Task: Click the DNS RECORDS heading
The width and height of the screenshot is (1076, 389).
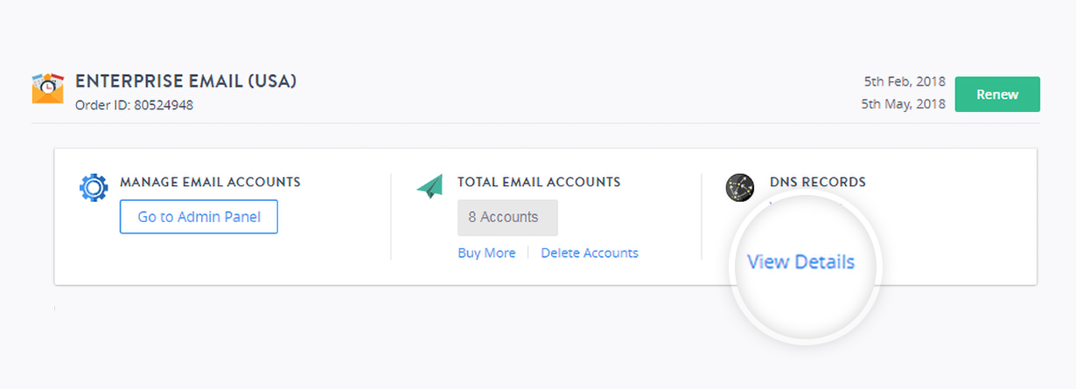Action: point(818,183)
